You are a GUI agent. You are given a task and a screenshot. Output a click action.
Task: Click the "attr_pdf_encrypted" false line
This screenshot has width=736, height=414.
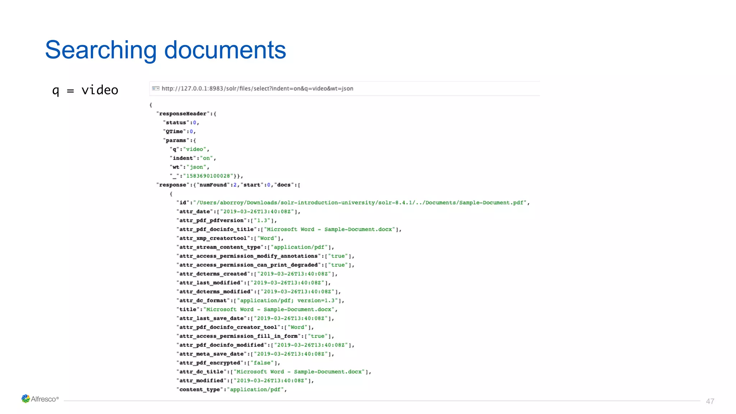point(228,363)
